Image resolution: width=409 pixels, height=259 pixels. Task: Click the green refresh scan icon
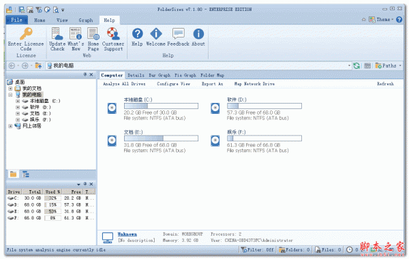(x=357, y=65)
